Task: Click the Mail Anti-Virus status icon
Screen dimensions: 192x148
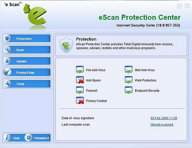Action: point(129,70)
